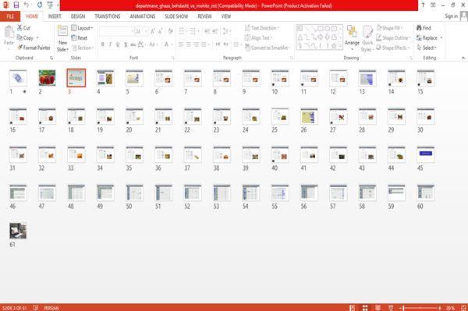
Task: Select slide 2 thumbnail
Action: pyautogui.click(x=47, y=78)
